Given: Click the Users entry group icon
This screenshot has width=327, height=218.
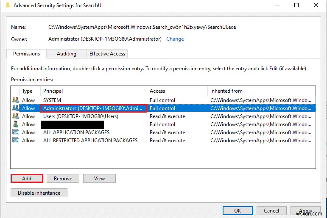Looking at the screenshot, I should [x=16, y=116].
